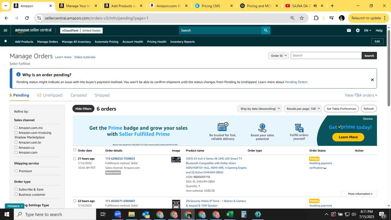Click the Windows Start button
The image size is (391, 220).
coord(7,214)
